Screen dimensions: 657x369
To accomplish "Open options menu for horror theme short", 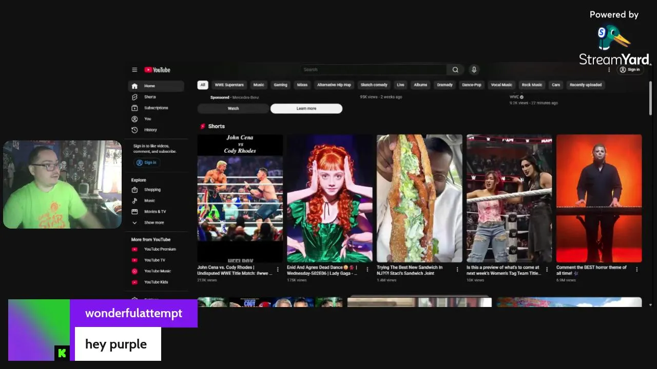I will tap(636, 269).
